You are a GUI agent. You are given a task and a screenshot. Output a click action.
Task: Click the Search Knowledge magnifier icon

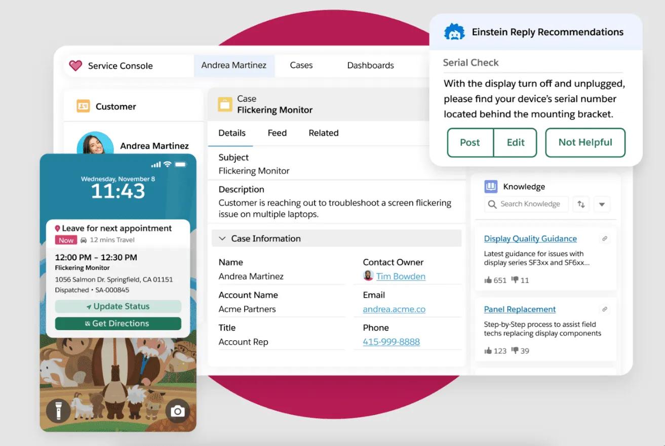(x=492, y=204)
